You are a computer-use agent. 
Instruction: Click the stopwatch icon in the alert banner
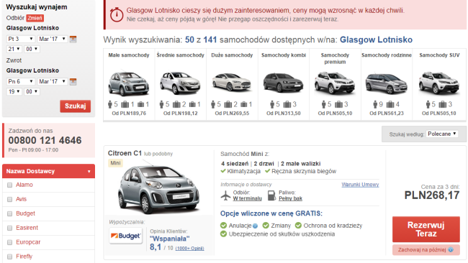[117, 14]
